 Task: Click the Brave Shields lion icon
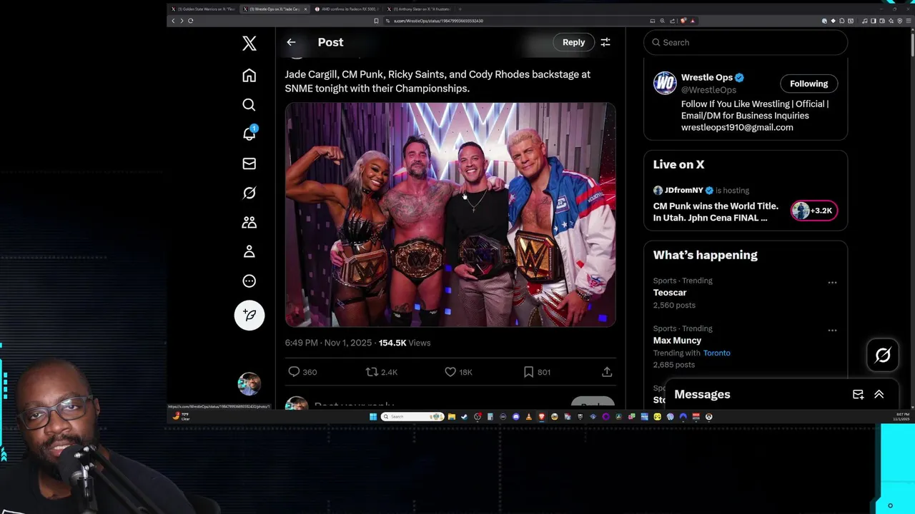click(x=683, y=21)
